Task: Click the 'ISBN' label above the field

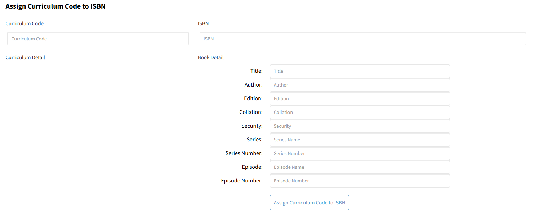Action: pos(203,23)
